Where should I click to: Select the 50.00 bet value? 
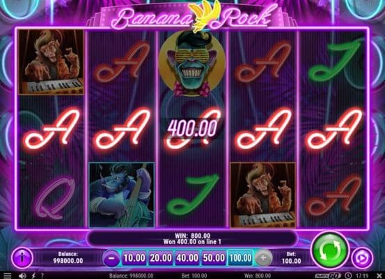pos(214,258)
